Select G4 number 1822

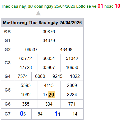tap(75, 76)
